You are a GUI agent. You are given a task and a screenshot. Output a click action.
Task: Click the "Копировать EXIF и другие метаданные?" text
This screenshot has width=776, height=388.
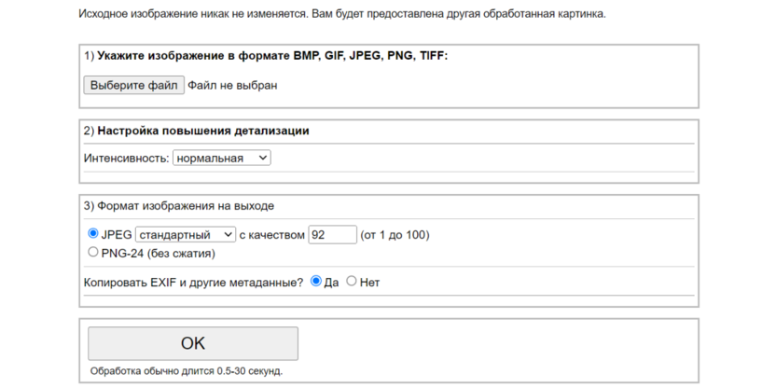point(193,282)
